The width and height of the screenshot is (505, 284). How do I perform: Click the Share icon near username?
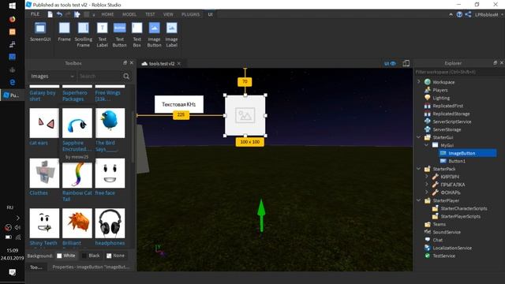point(468,14)
